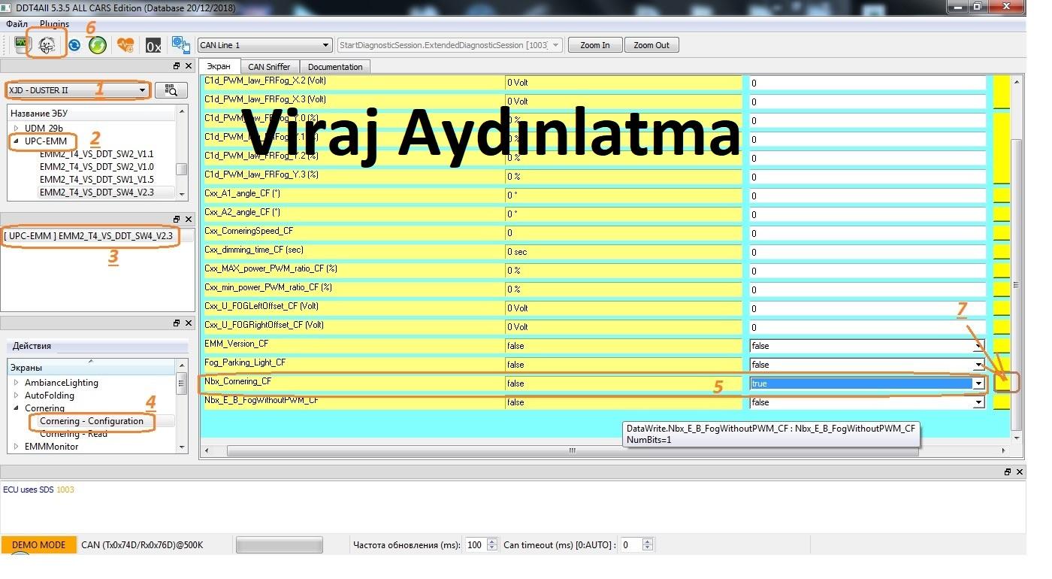Close the ECU list panel
Viewport: 1052px width, 579px height.
189,66
